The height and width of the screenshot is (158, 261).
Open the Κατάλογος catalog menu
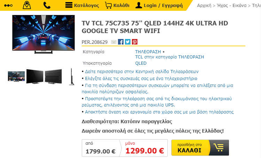coord(82,5)
